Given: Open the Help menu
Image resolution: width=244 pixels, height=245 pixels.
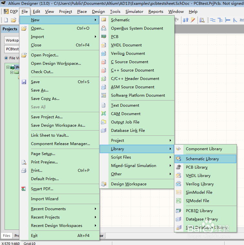Looking at the screenshot, I should [193, 12].
